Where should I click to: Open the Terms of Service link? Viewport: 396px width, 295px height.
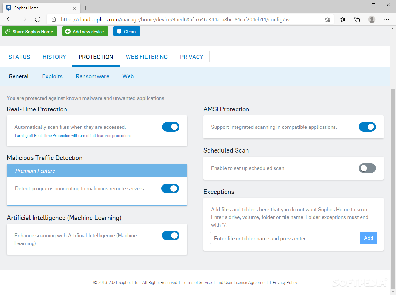point(197,282)
